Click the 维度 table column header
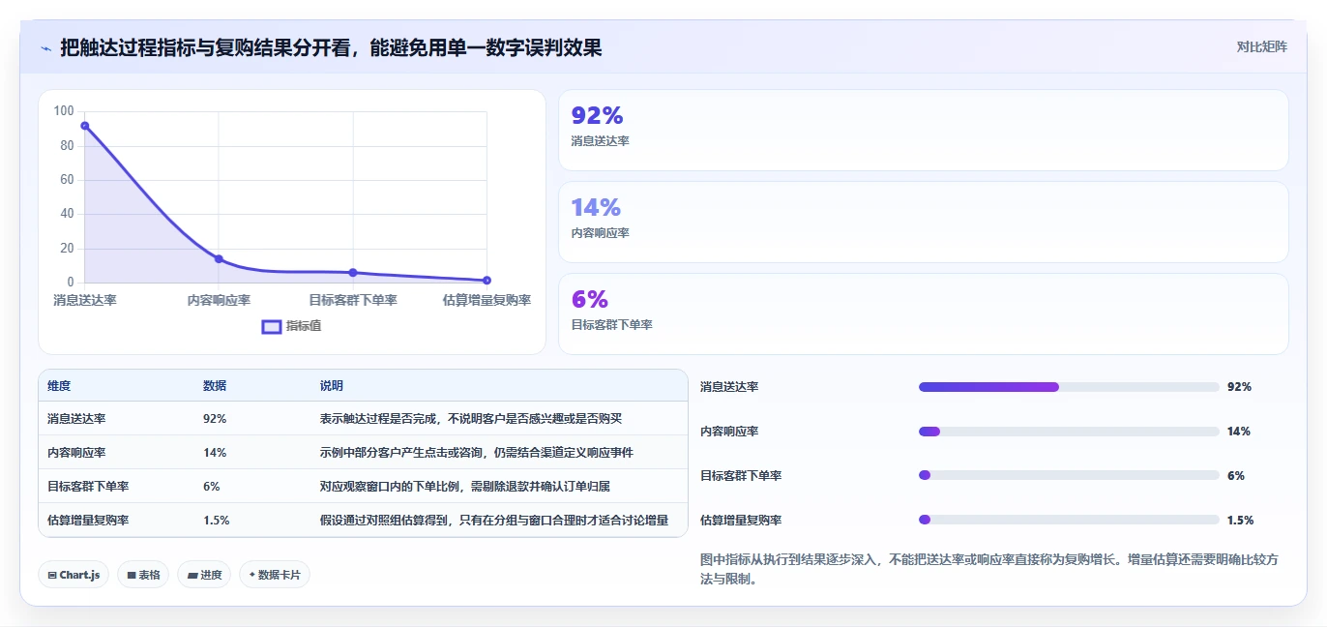1327x627 pixels. point(59,386)
